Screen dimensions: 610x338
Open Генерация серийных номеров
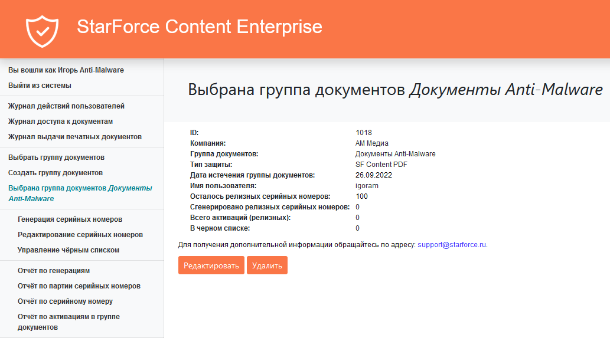coord(70,219)
